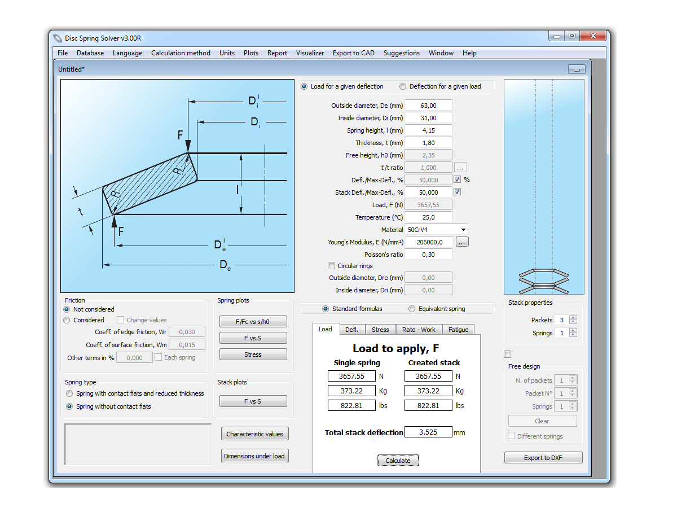The width and height of the screenshot is (677, 508).
Task: Click the spring cross-section diagram
Action: [x=178, y=186]
